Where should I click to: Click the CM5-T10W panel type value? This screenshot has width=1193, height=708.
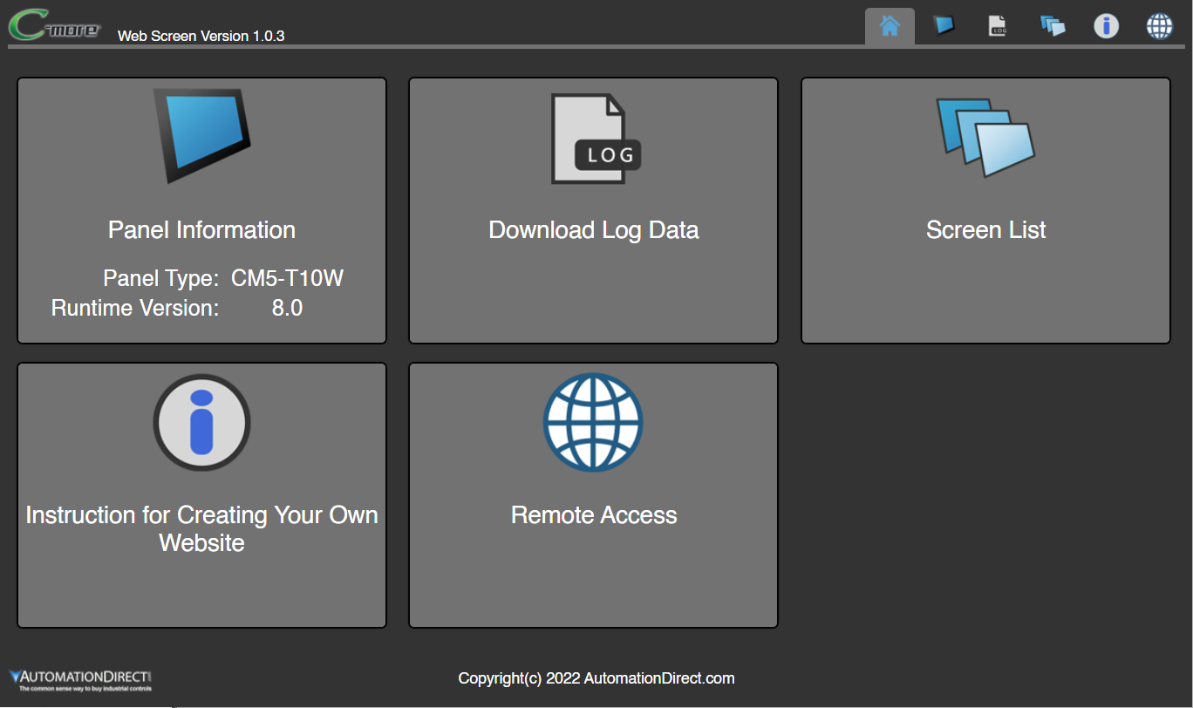(288, 279)
